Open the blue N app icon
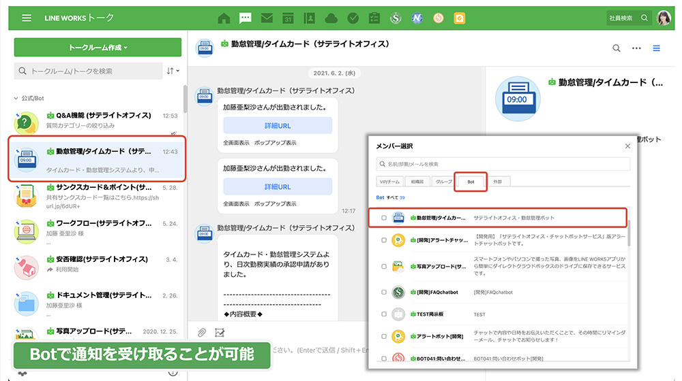This screenshot has width=682, height=381. click(x=417, y=18)
